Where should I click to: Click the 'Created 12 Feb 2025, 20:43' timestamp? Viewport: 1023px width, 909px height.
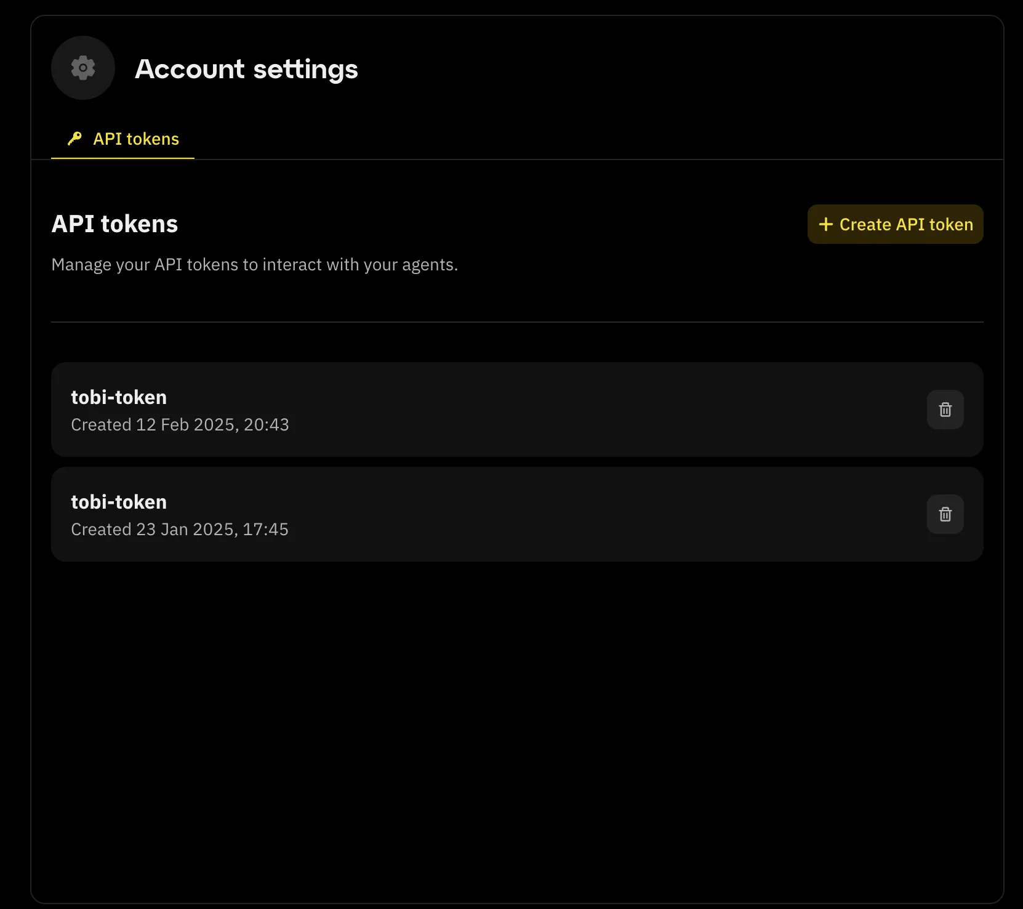(x=180, y=425)
